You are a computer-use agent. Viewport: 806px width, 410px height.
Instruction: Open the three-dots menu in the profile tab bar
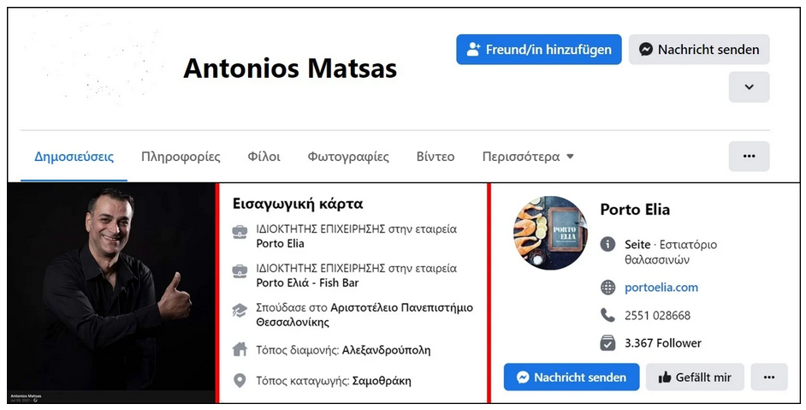tap(749, 157)
